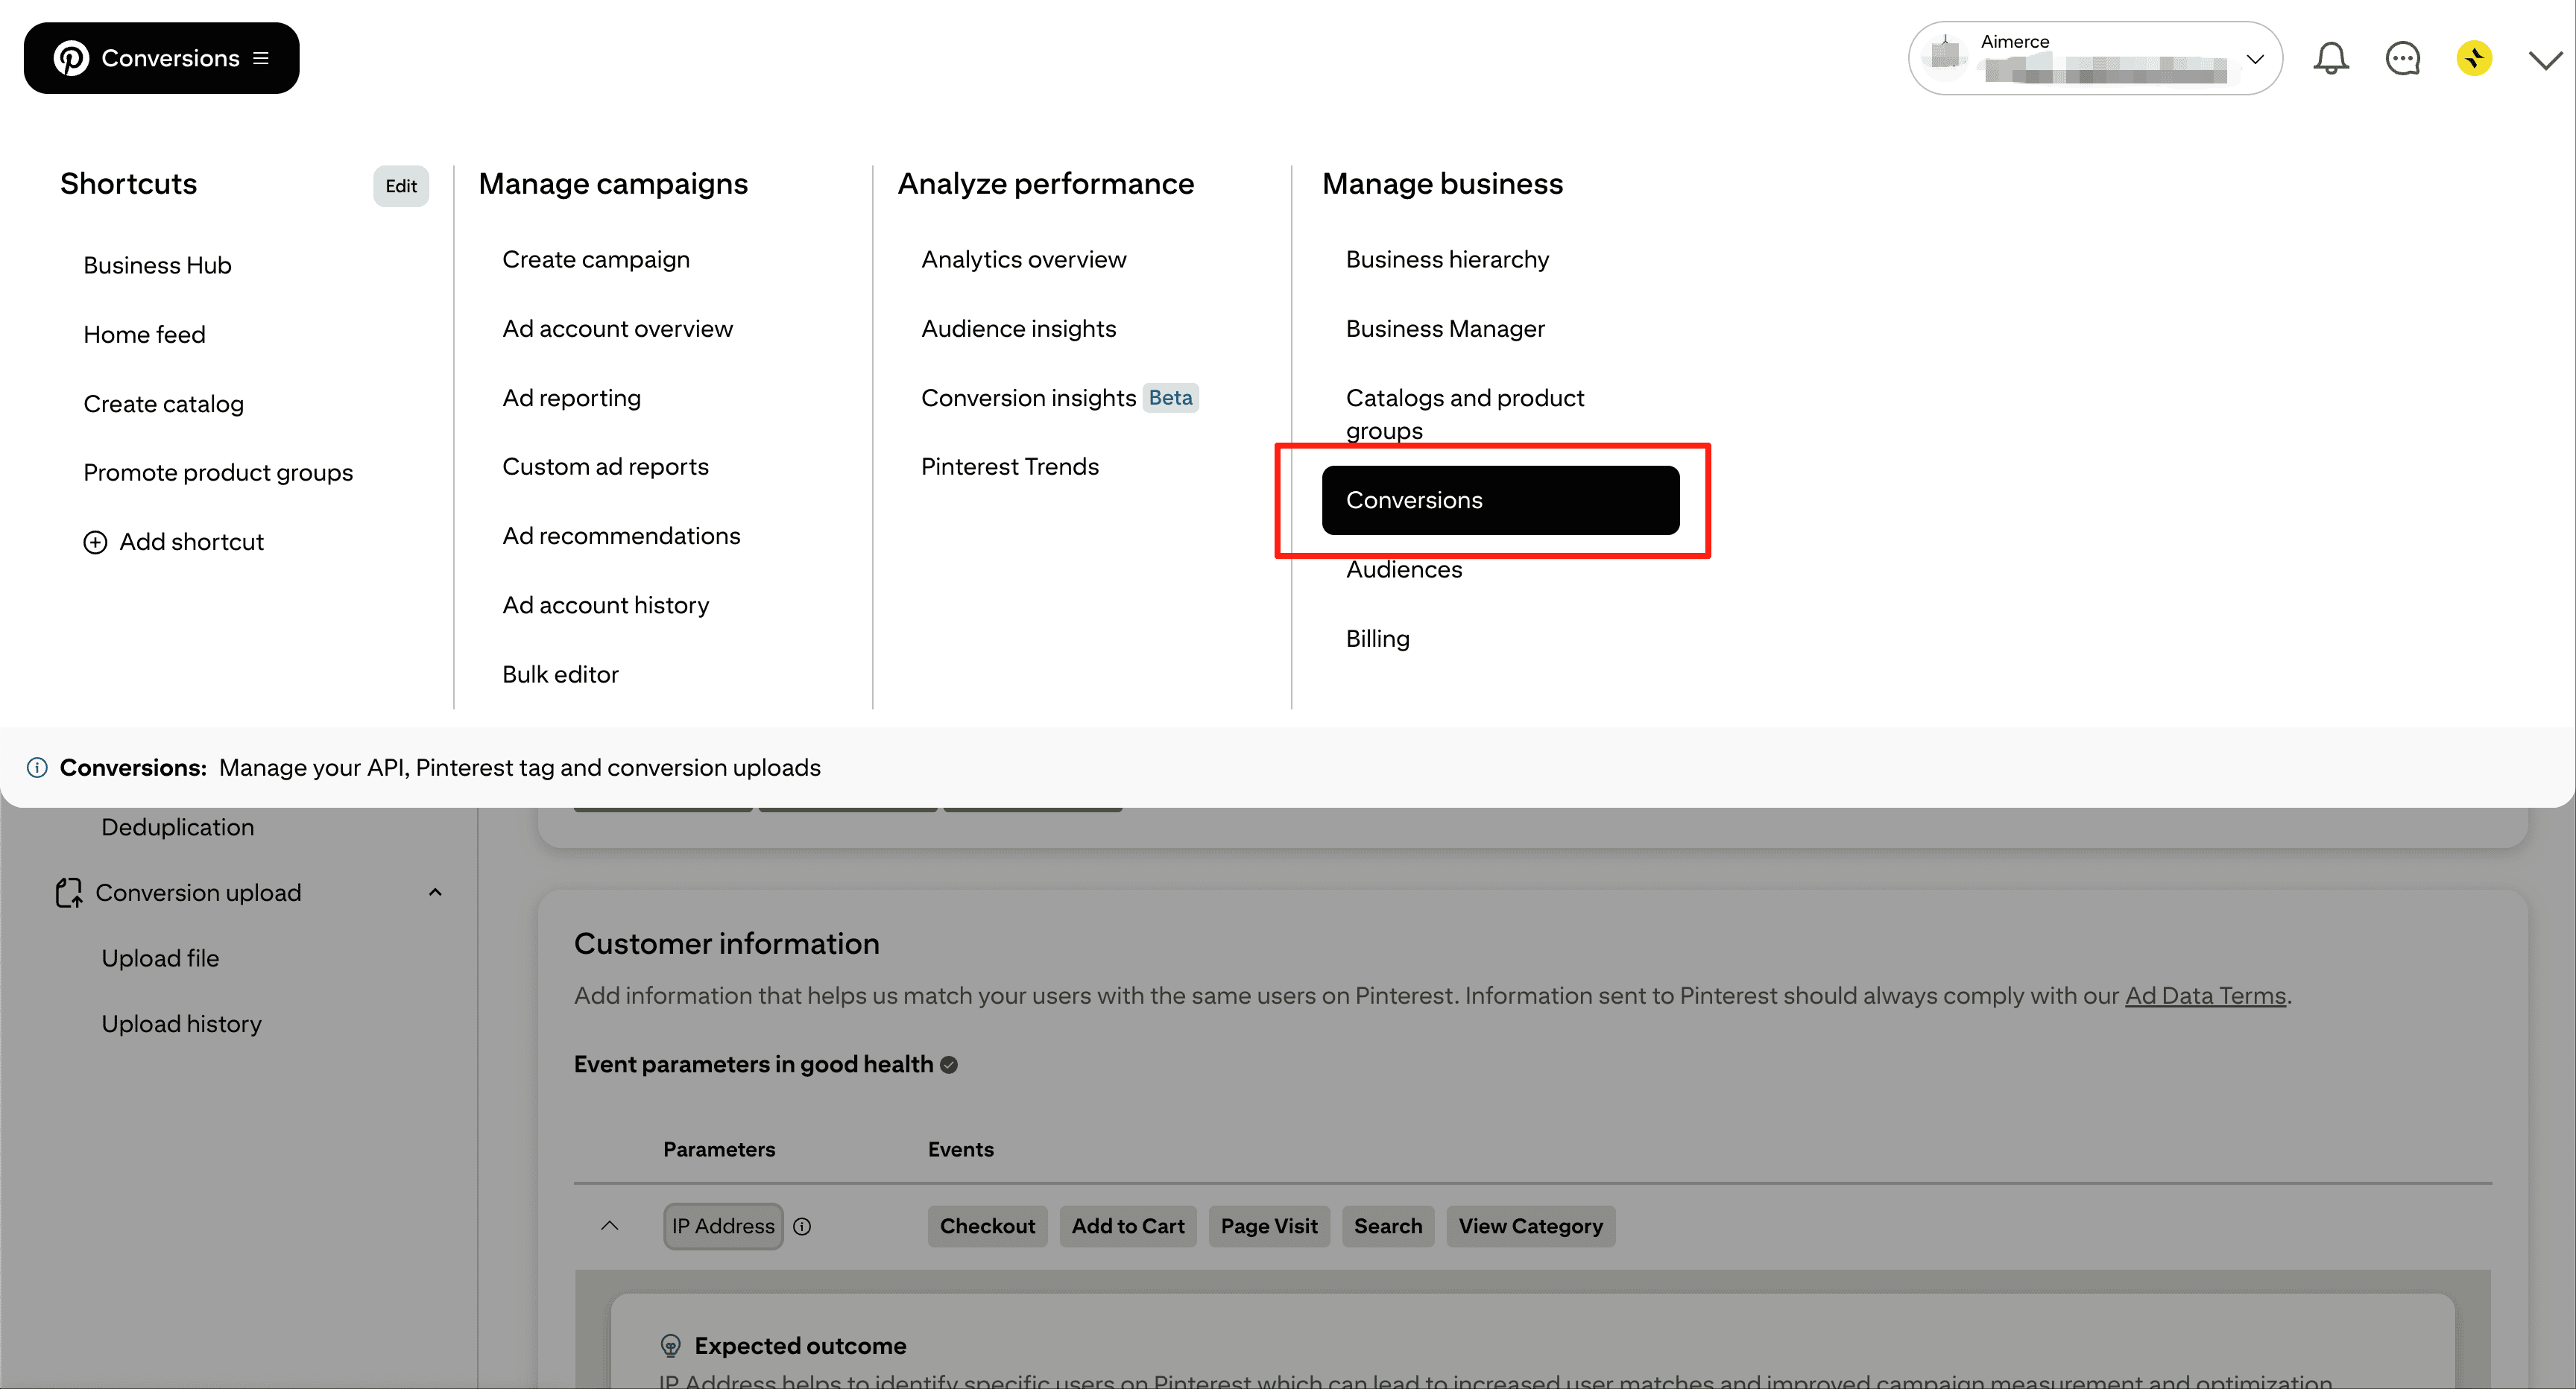Select Billing under Manage business
Screen dimensions: 2576x1389
[1377, 638]
